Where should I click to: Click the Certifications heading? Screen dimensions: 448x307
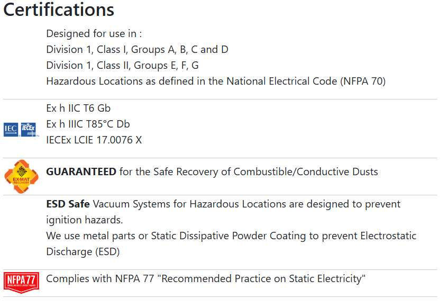click(x=59, y=10)
